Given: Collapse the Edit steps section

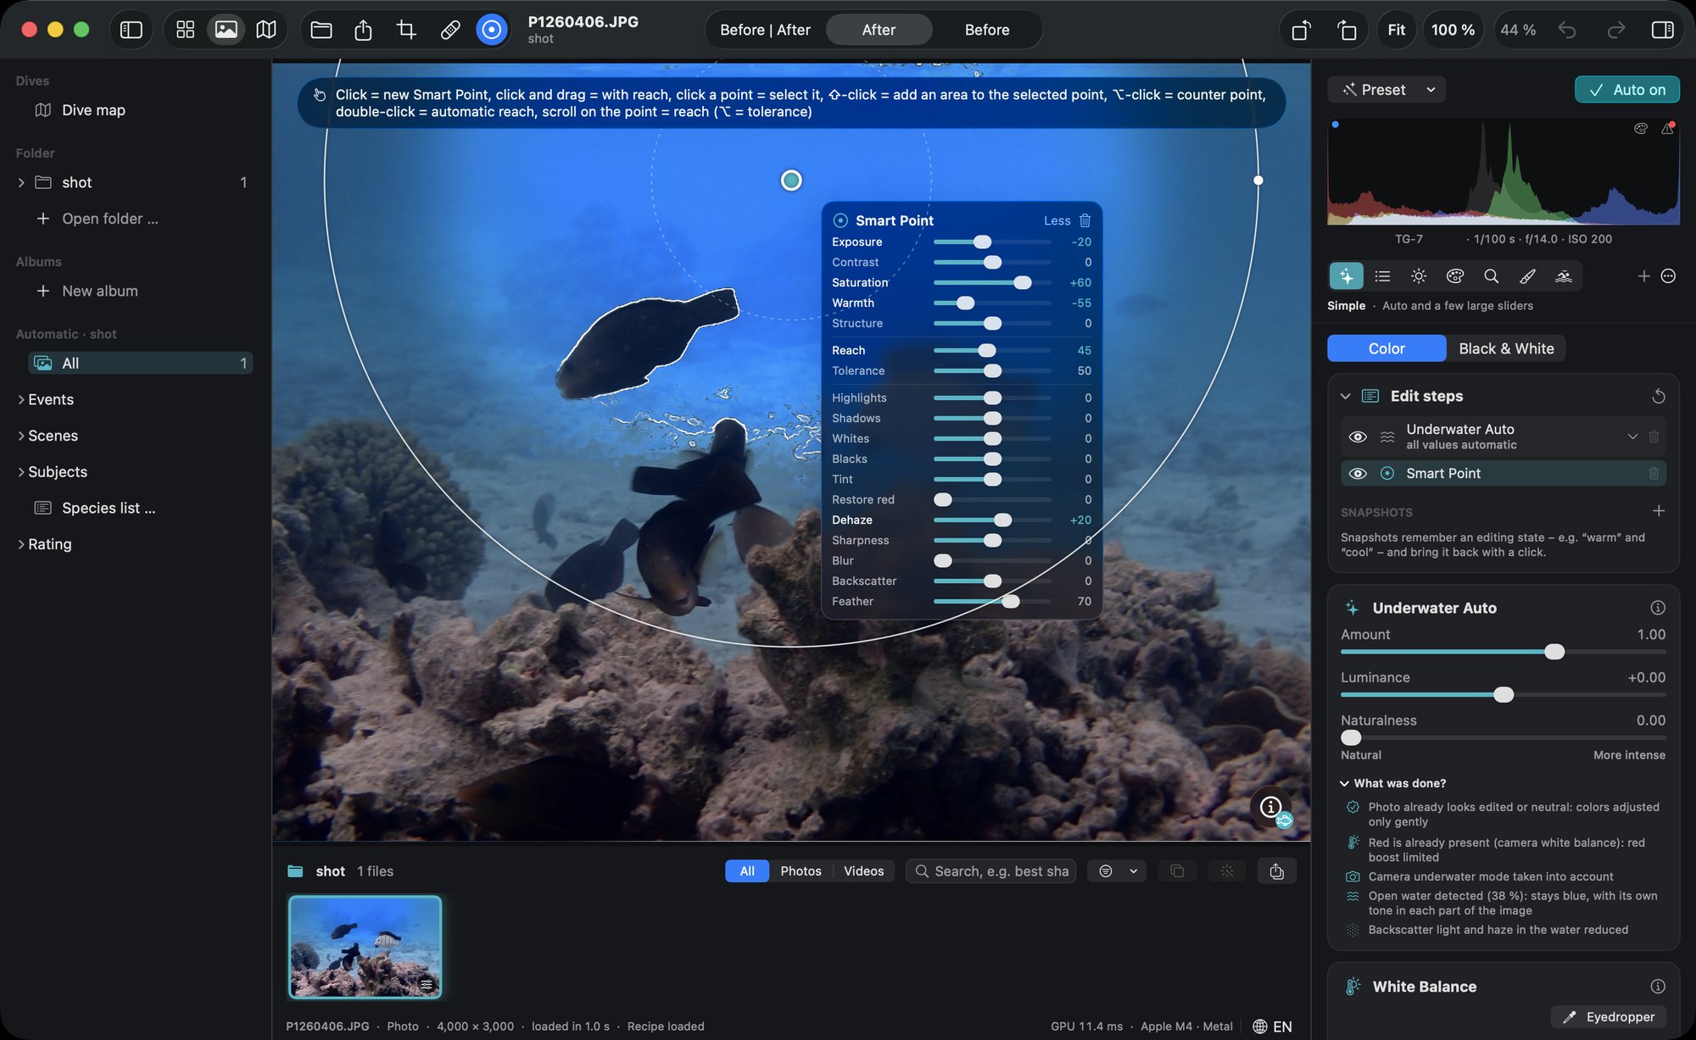Looking at the screenshot, I should pos(1345,397).
